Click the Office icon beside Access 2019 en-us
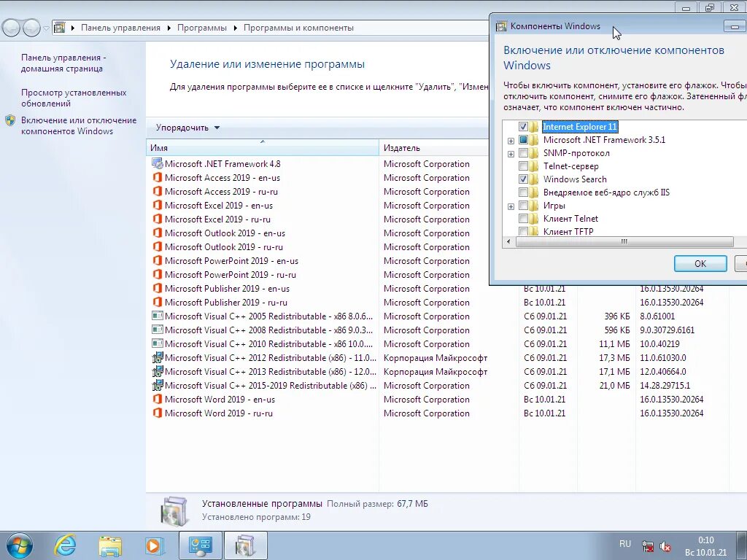 pos(158,178)
